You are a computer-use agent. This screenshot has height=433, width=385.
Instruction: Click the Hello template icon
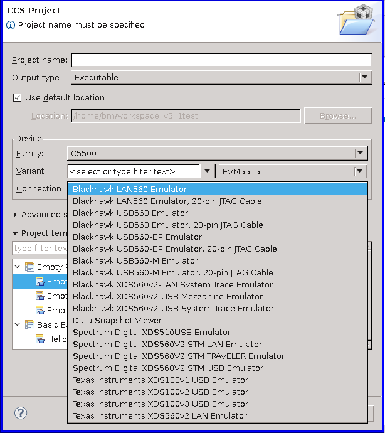[x=40, y=339]
